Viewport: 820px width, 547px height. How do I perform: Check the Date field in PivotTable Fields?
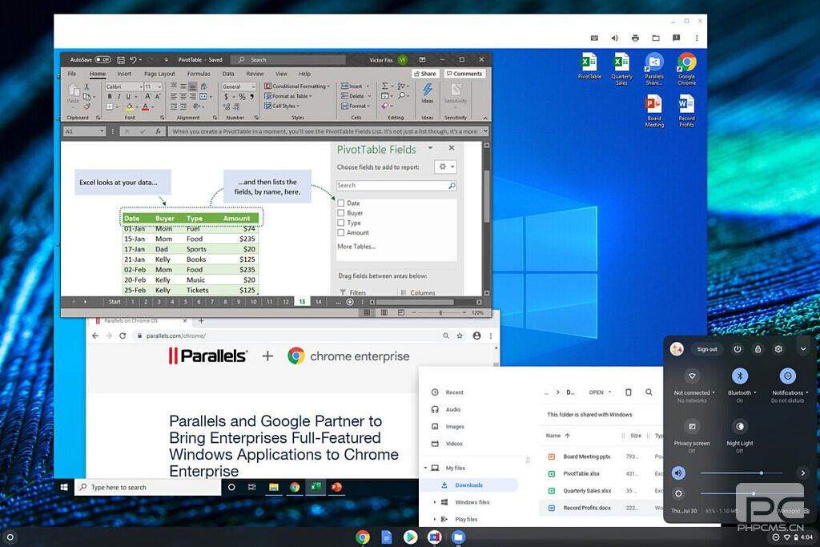tap(341, 203)
